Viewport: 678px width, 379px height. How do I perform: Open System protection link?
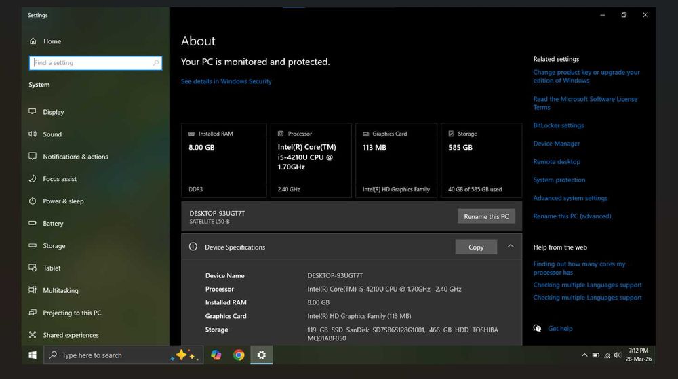[559, 180]
